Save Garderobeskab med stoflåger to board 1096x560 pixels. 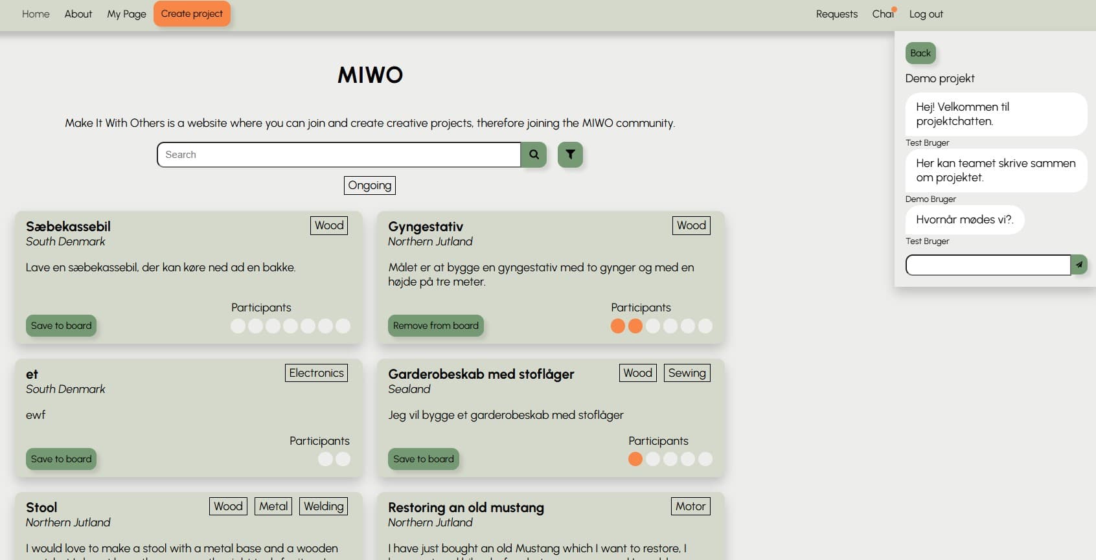424,459
